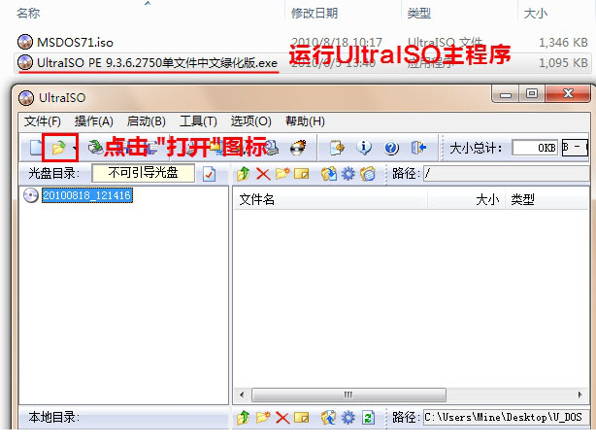Open the 操作(A) menu

pos(94,121)
